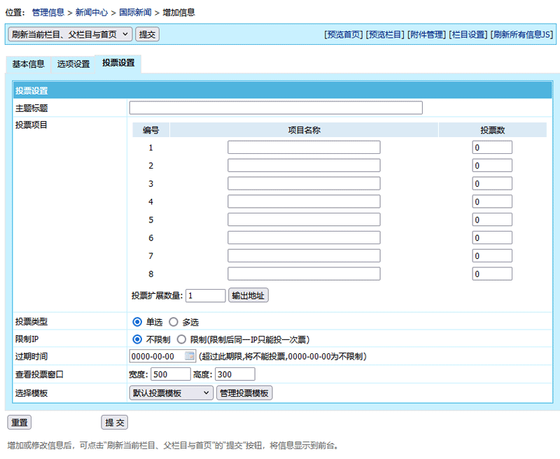Choose 不限制 for IP restriction
The image size is (560, 459).
tap(137, 339)
